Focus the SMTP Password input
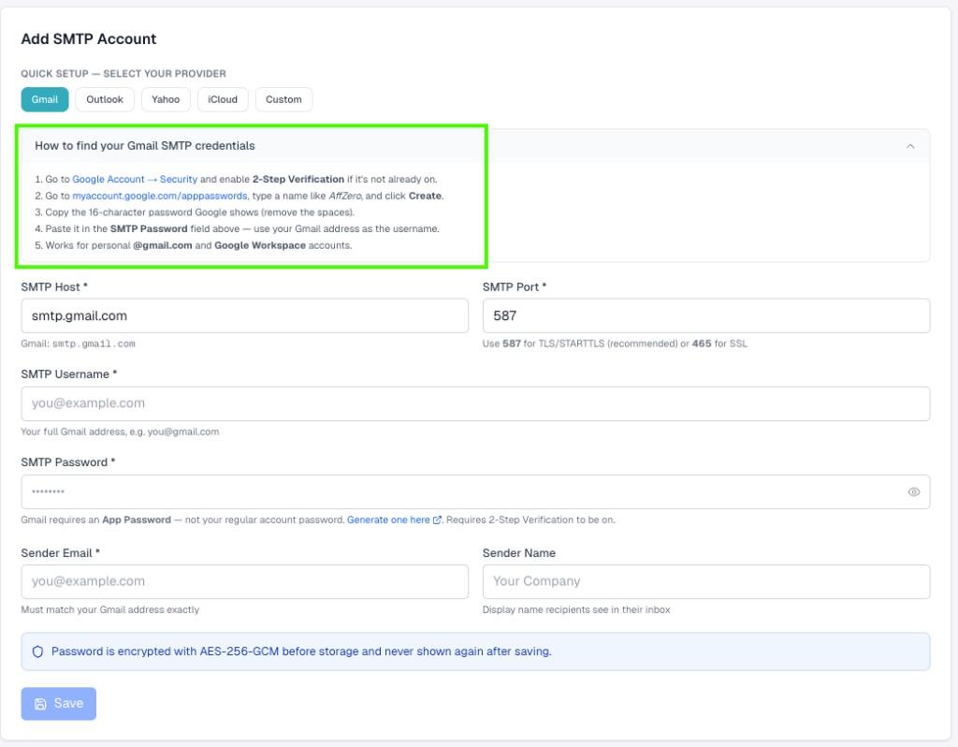The image size is (958, 747). pos(475,491)
